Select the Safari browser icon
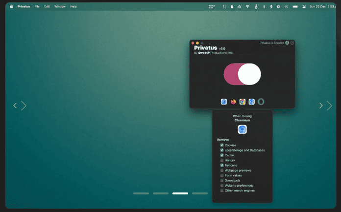Image resolution: width=341 pixels, height=212 pixels. point(224,102)
